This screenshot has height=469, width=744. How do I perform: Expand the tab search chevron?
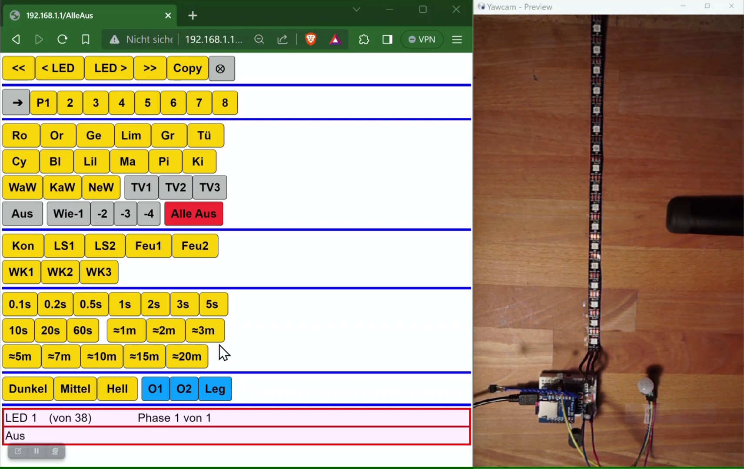click(x=356, y=10)
